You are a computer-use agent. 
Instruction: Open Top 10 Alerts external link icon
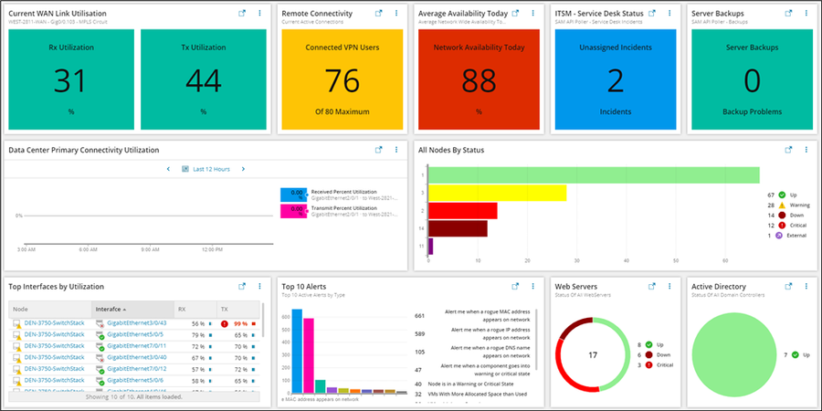[515, 286]
